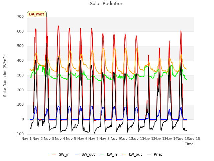Click the y-axis tick 200

click(x=20, y=90)
